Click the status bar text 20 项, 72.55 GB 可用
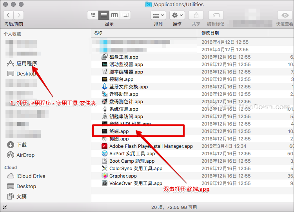 174,207
